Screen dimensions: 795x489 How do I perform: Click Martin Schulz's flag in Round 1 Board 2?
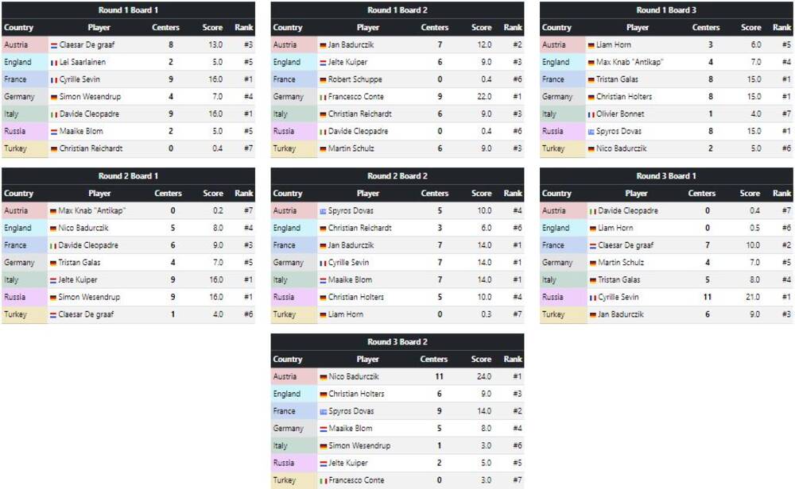[x=324, y=149]
